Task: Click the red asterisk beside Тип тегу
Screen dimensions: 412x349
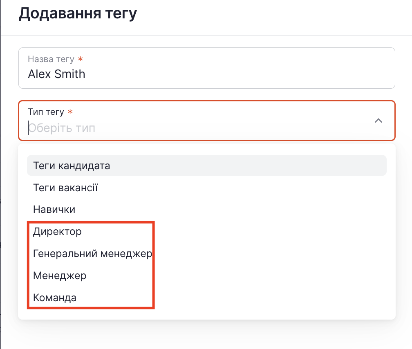Action: pos(70,112)
